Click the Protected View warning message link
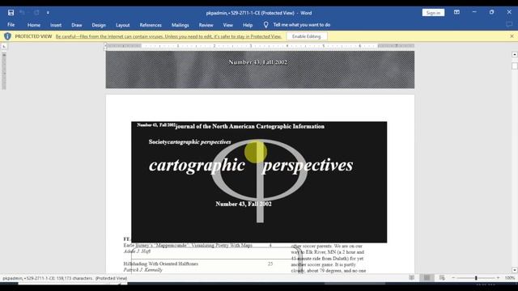The height and width of the screenshot is (291, 518). coord(168,36)
